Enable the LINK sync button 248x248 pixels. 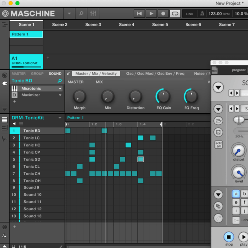(189, 14)
